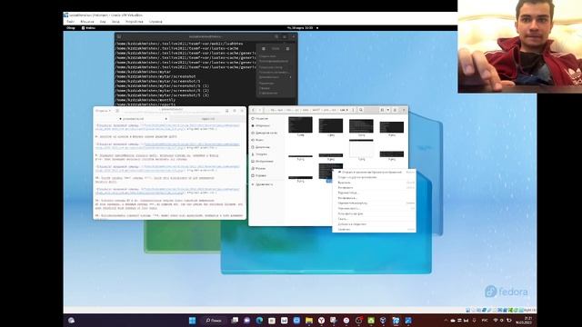Open Машина menu in VirtualBox

click(87, 22)
